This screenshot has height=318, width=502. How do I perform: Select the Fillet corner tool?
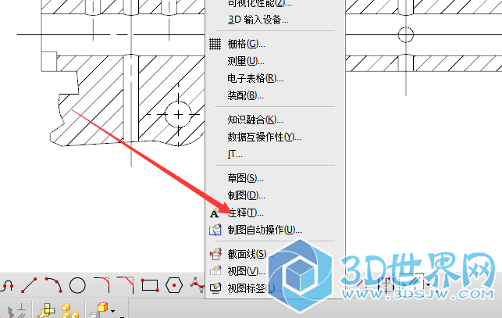click(x=101, y=285)
